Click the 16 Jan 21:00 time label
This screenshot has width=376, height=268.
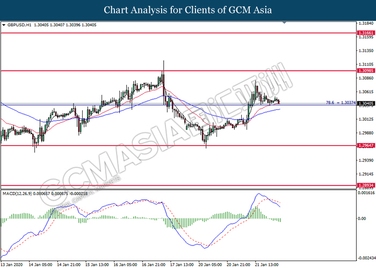[154, 264]
